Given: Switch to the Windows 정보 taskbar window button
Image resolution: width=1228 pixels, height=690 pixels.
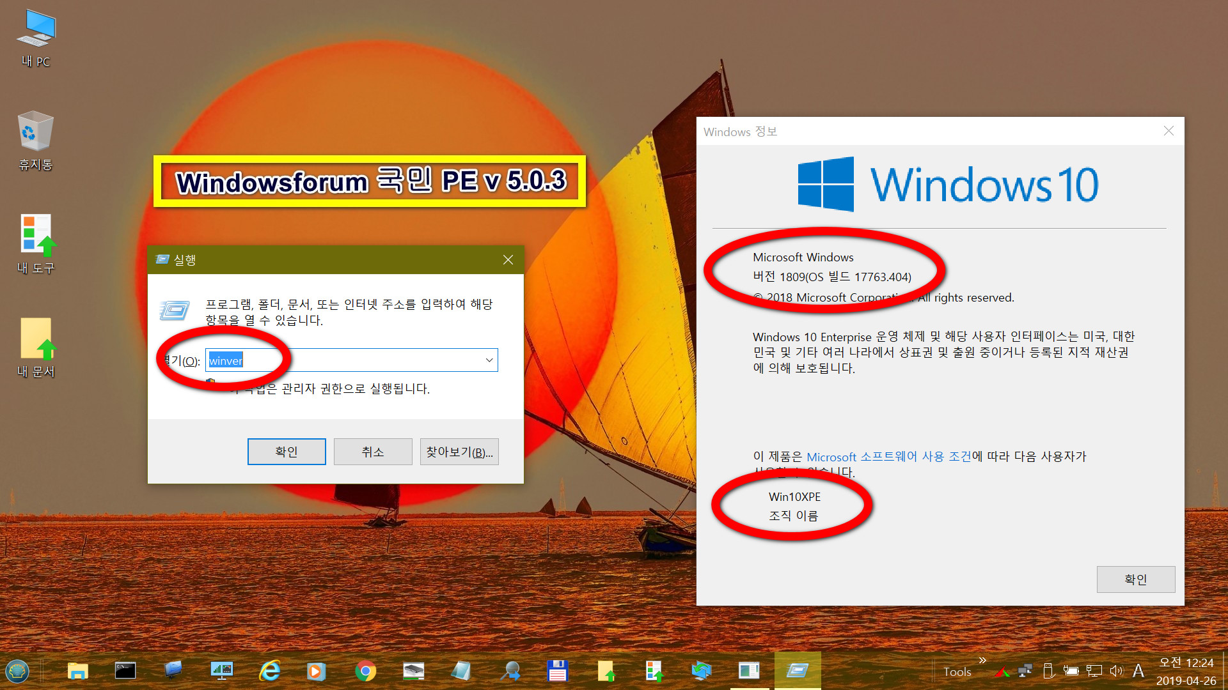Looking at the screenshot, I should (x=750, y=671).
